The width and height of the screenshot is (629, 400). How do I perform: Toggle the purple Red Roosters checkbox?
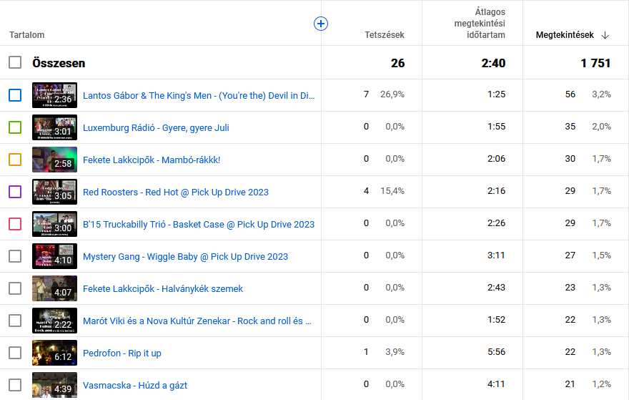point(15,192)
